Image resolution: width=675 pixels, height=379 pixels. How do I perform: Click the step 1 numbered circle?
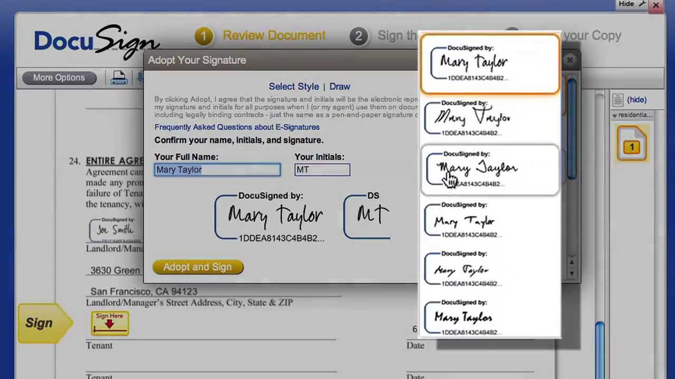[204, 35]
